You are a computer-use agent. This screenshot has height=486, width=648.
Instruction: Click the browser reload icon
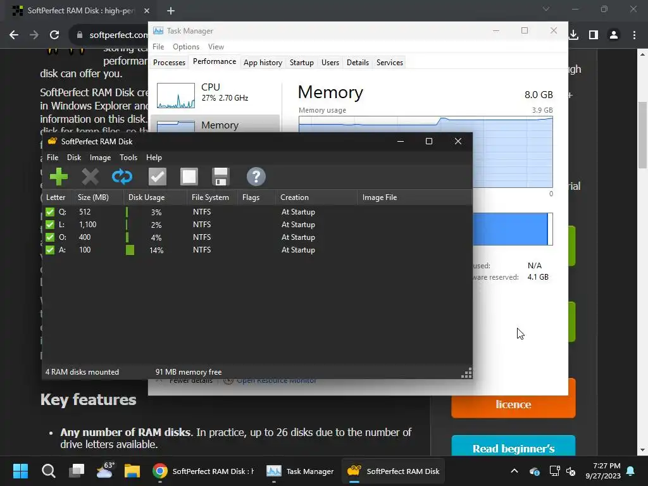(x=54, y=35)
